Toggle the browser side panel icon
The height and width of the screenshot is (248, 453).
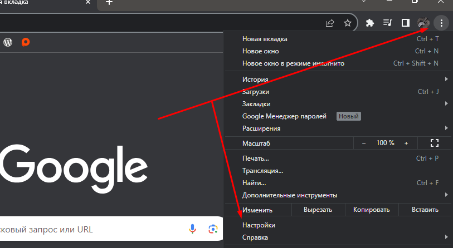(x=405, y=23)
